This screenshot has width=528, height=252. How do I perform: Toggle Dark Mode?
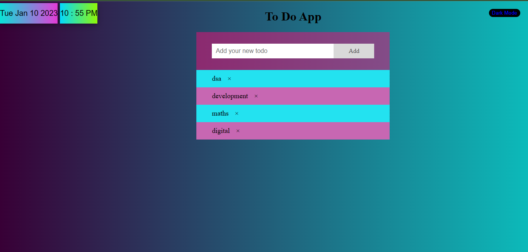[504, 13]
